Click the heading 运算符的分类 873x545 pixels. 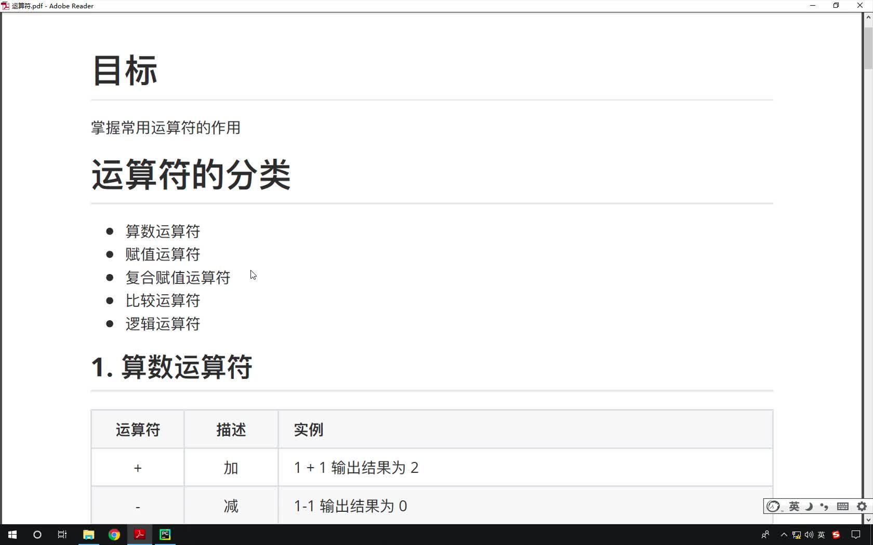coord(191,174)
